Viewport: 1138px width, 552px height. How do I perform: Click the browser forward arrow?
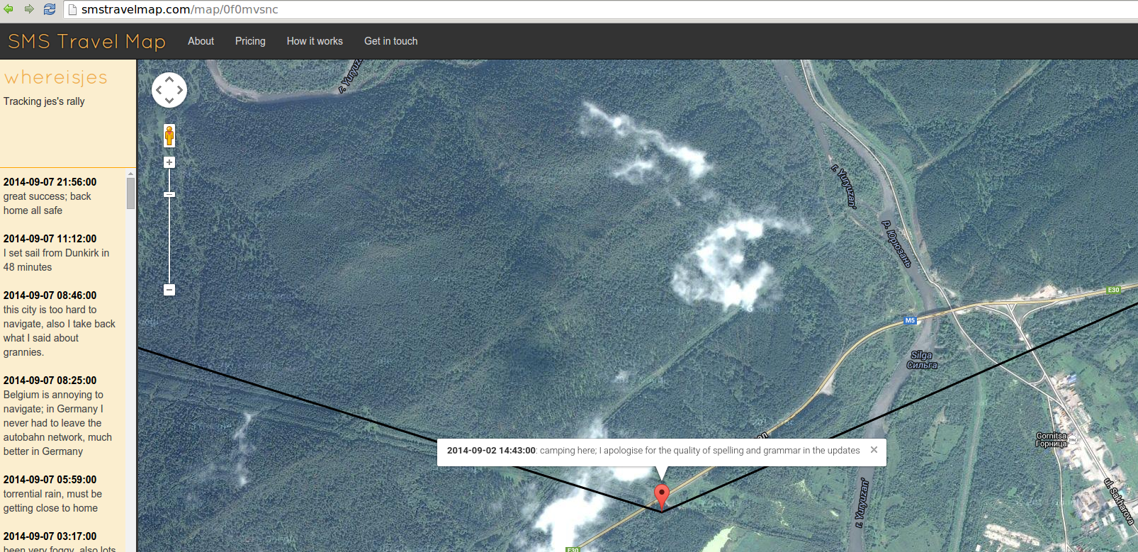(29, 9)
